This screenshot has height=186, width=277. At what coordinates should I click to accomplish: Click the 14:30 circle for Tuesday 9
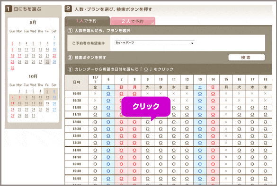point(148,157)
